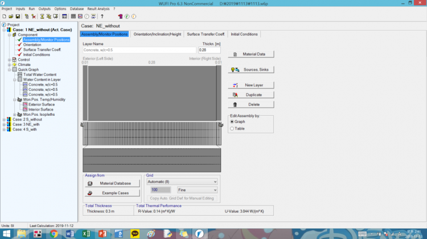Click the Total Water Content graph icon

click(19, 75)
